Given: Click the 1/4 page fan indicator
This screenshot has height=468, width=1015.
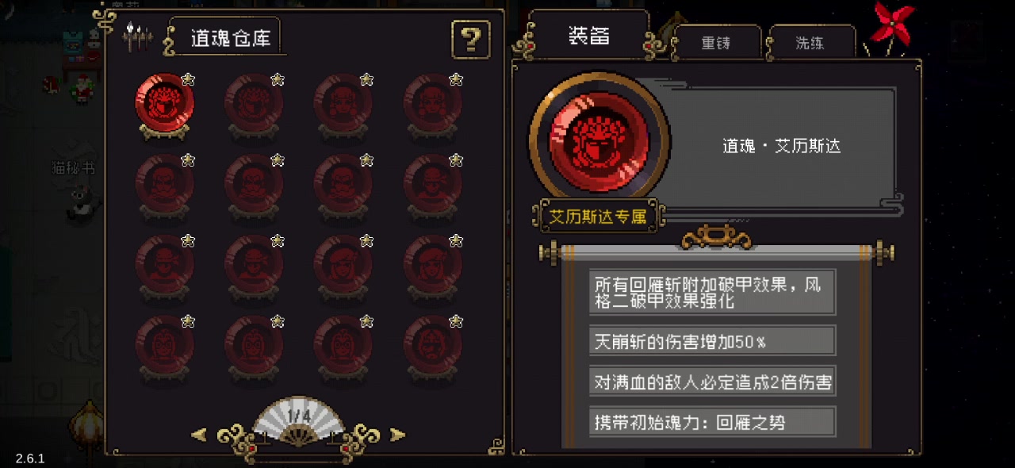Looking at the screenshot, I should click(298, 419).
